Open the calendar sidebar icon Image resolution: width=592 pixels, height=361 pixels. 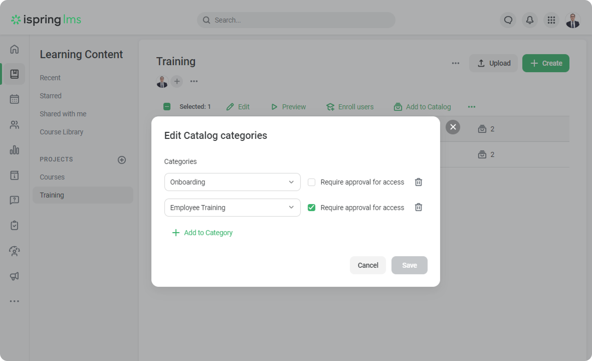coord(14,99)
